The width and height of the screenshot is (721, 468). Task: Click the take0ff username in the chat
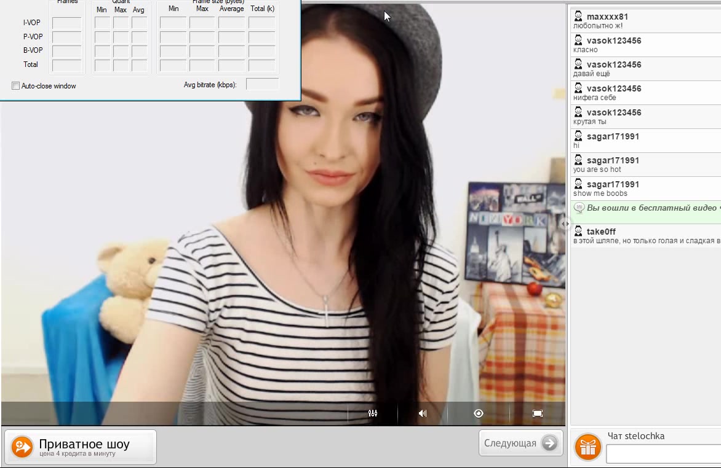pyautogui.click(x=601, y=232)
